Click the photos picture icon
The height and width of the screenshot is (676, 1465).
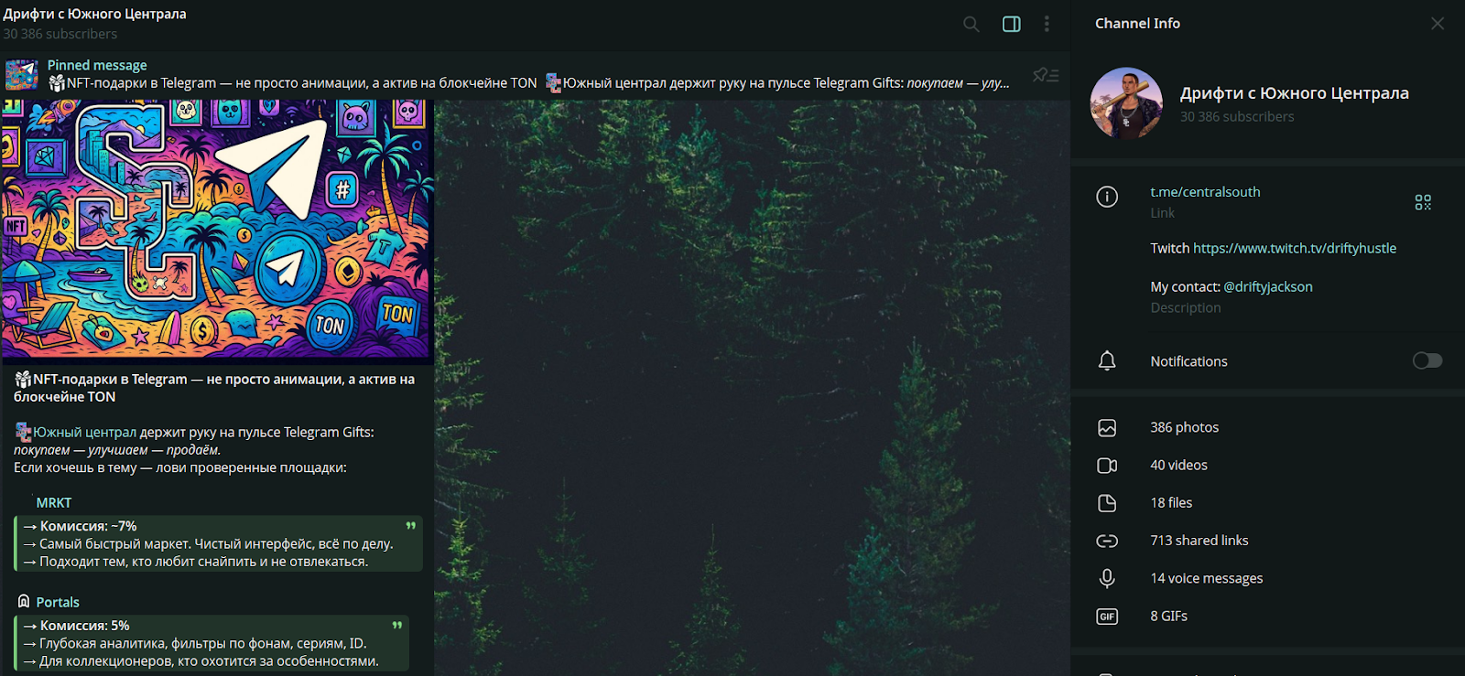(1107, 427)
